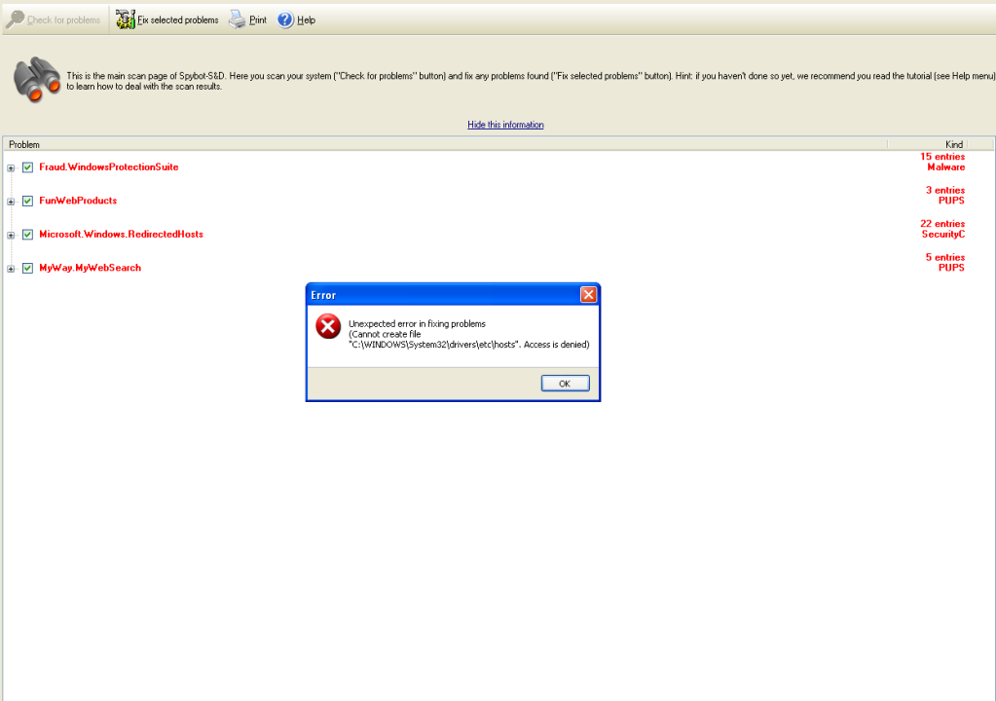Click OK in the Error dialog
Screen dimensions: 996x701
[x=566, y=384]
